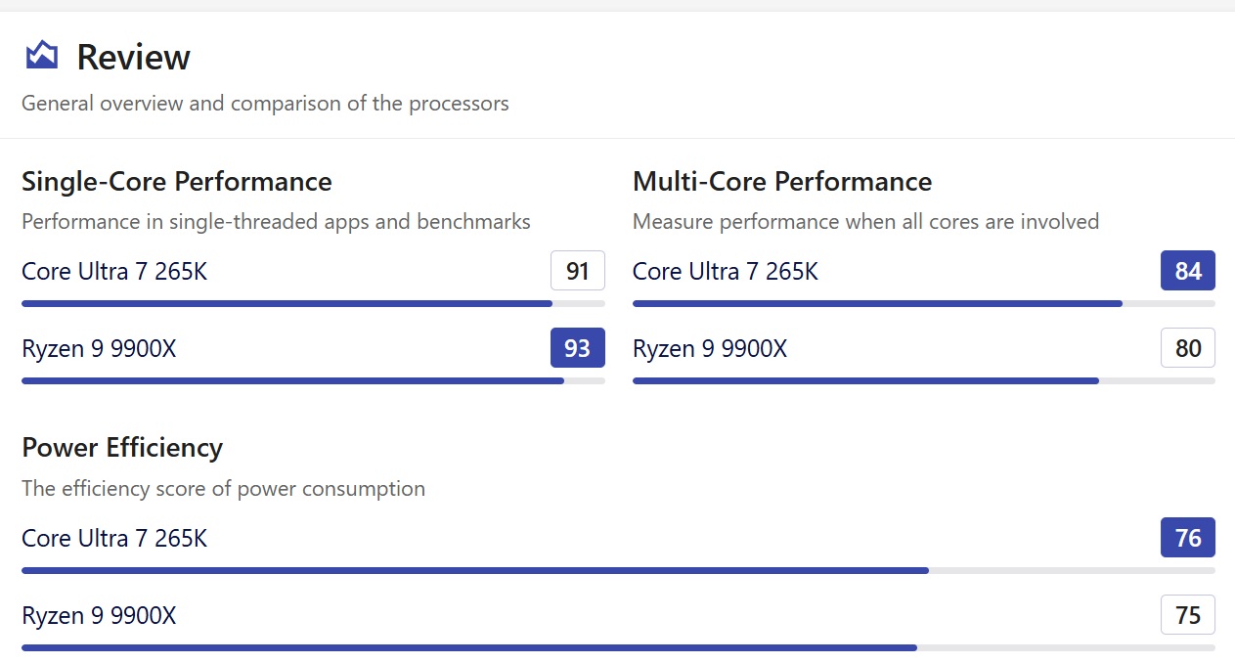1235x663 pixels.
Task: Click 'Measure performance when all cores are involved'
Action: coord(865,222)
